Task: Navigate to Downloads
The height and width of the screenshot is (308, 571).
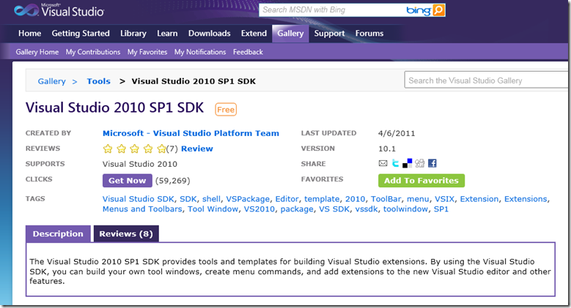Action: click(x=210, y=34)
